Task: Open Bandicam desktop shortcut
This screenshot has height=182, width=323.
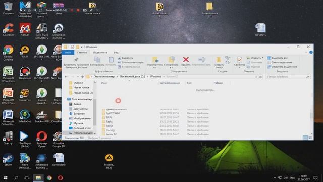Action: pyautogui.click(x=25, y=73)
